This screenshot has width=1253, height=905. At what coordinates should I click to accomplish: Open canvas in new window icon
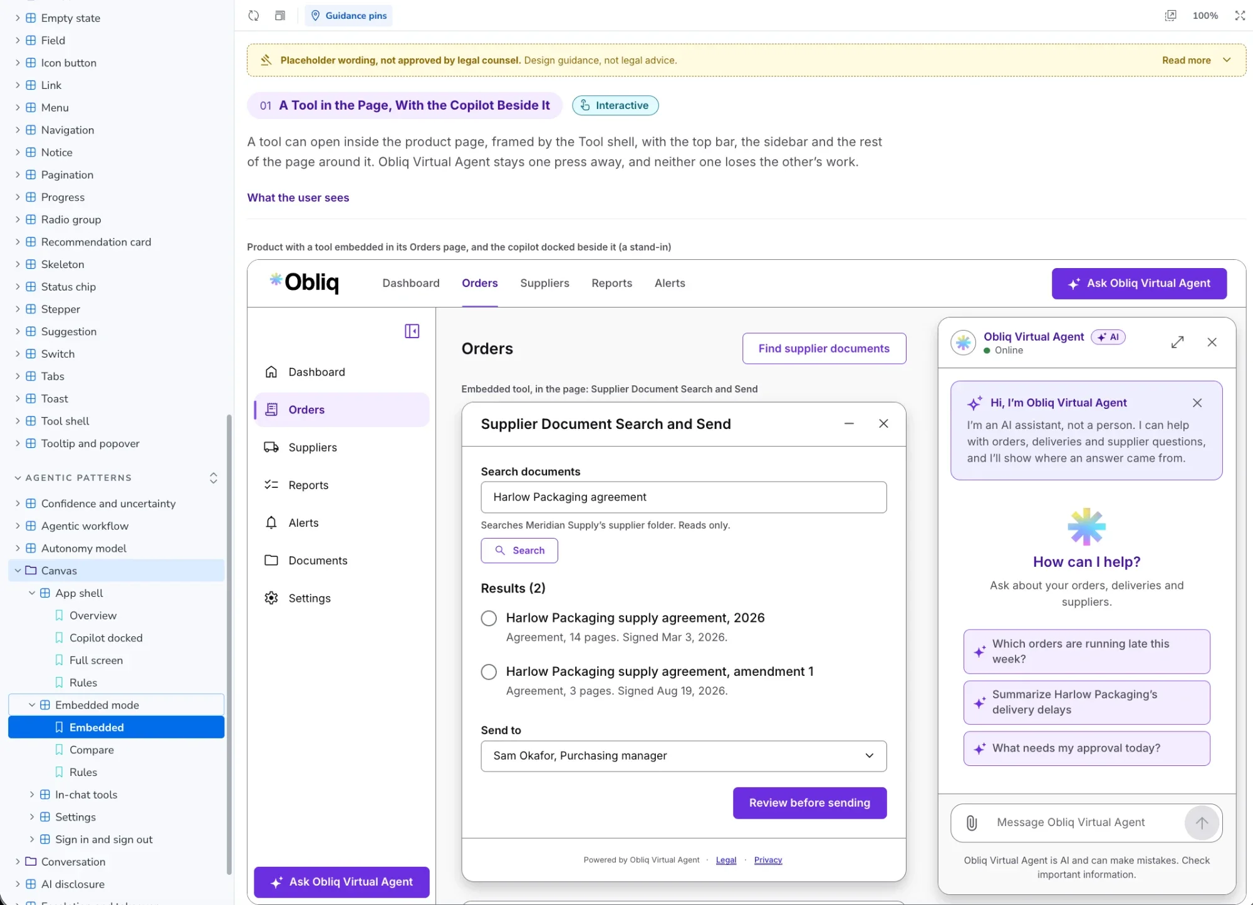[x=1170, y=16]
